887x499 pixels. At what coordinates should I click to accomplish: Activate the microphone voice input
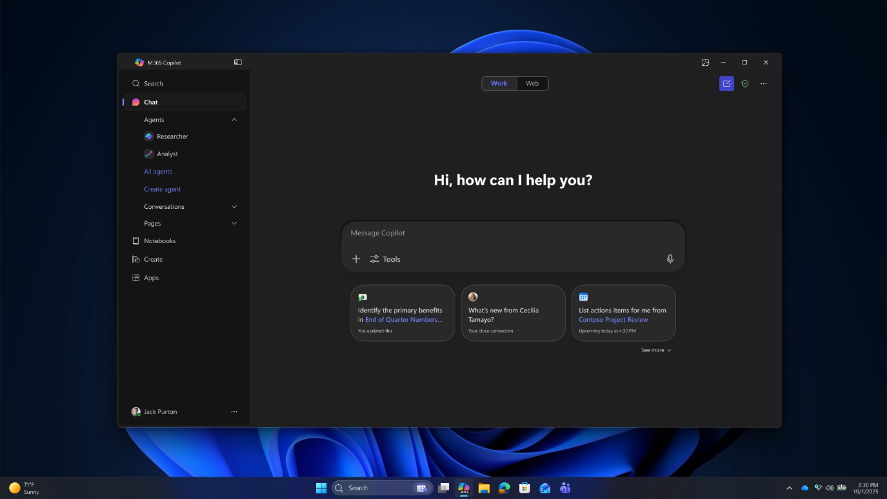point(670,259)
